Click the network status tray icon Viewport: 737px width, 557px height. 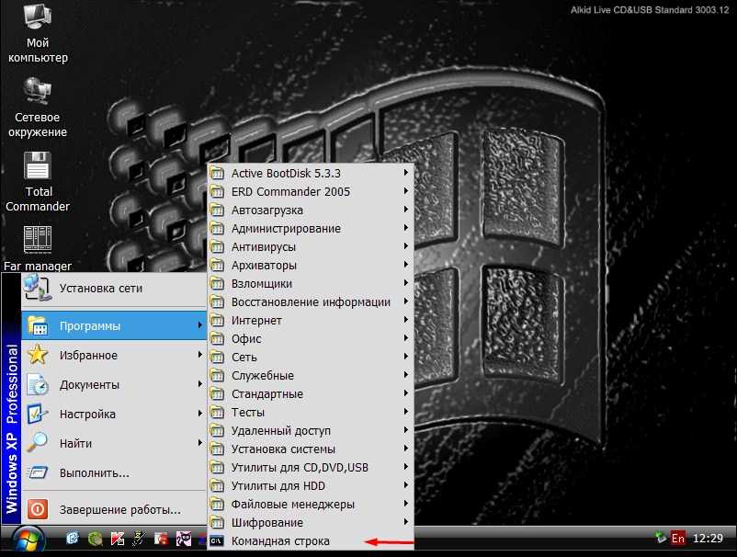660,538
